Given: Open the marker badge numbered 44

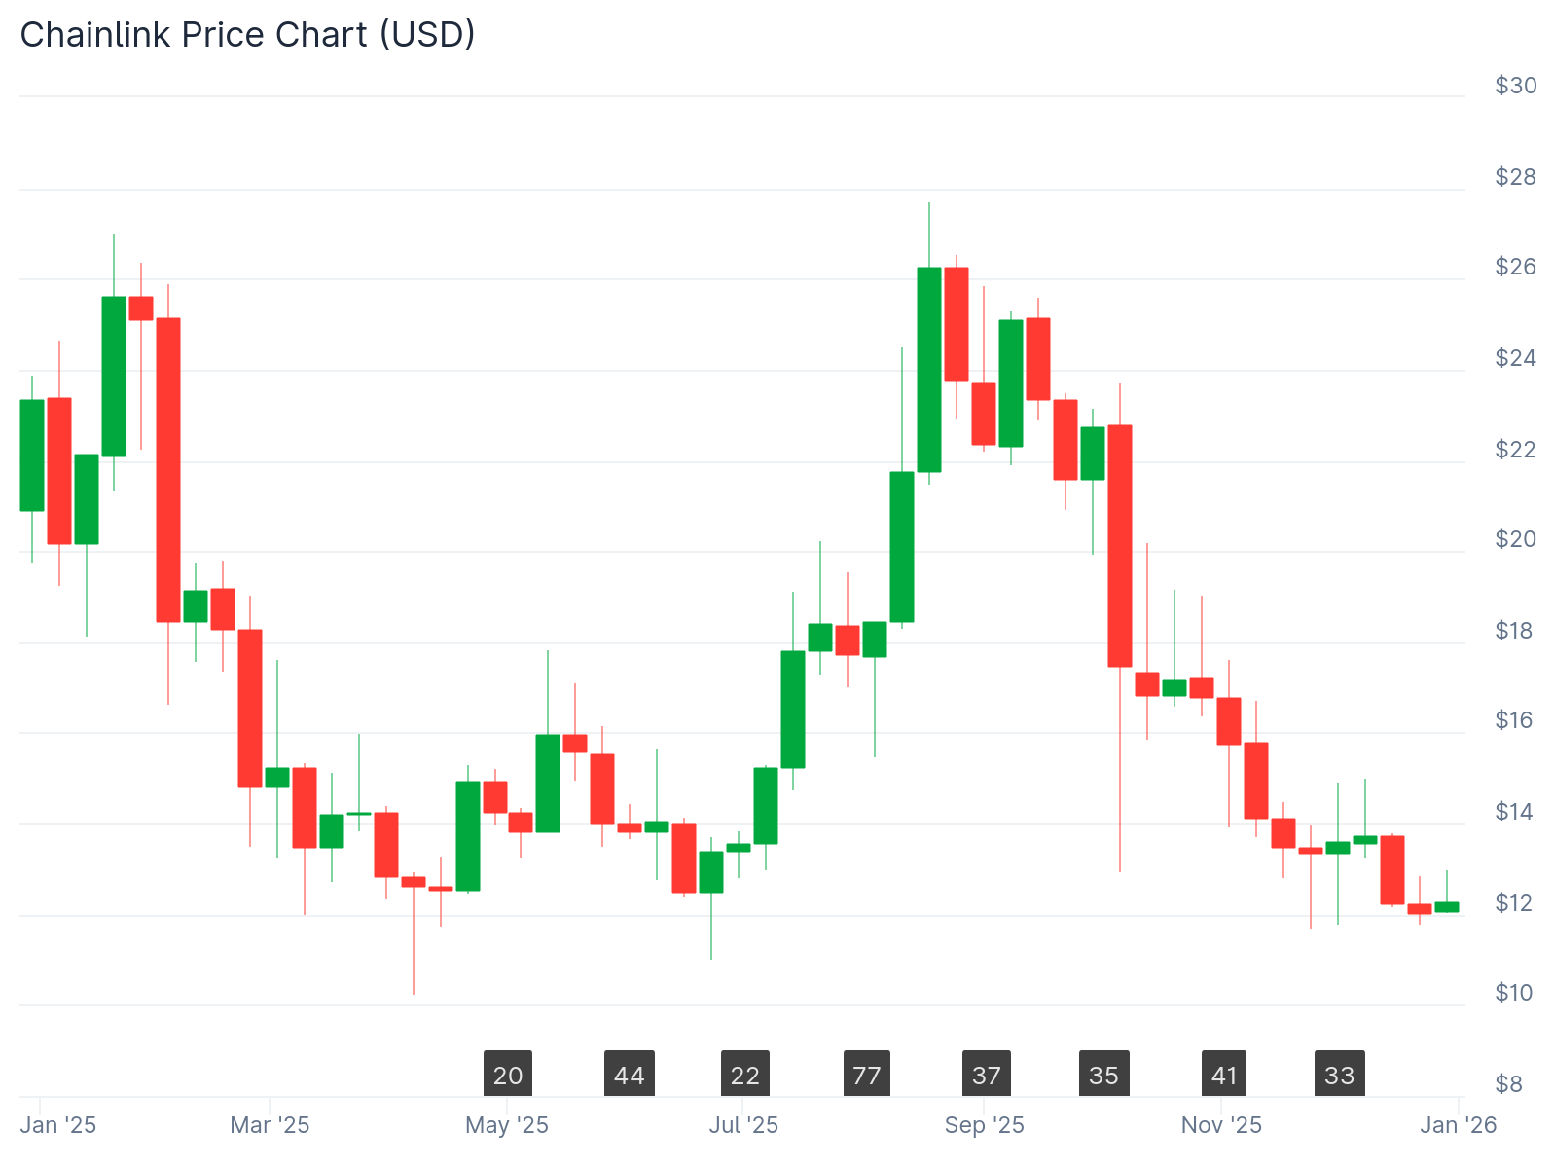Looking at the screenshot, I should 630,1075.
